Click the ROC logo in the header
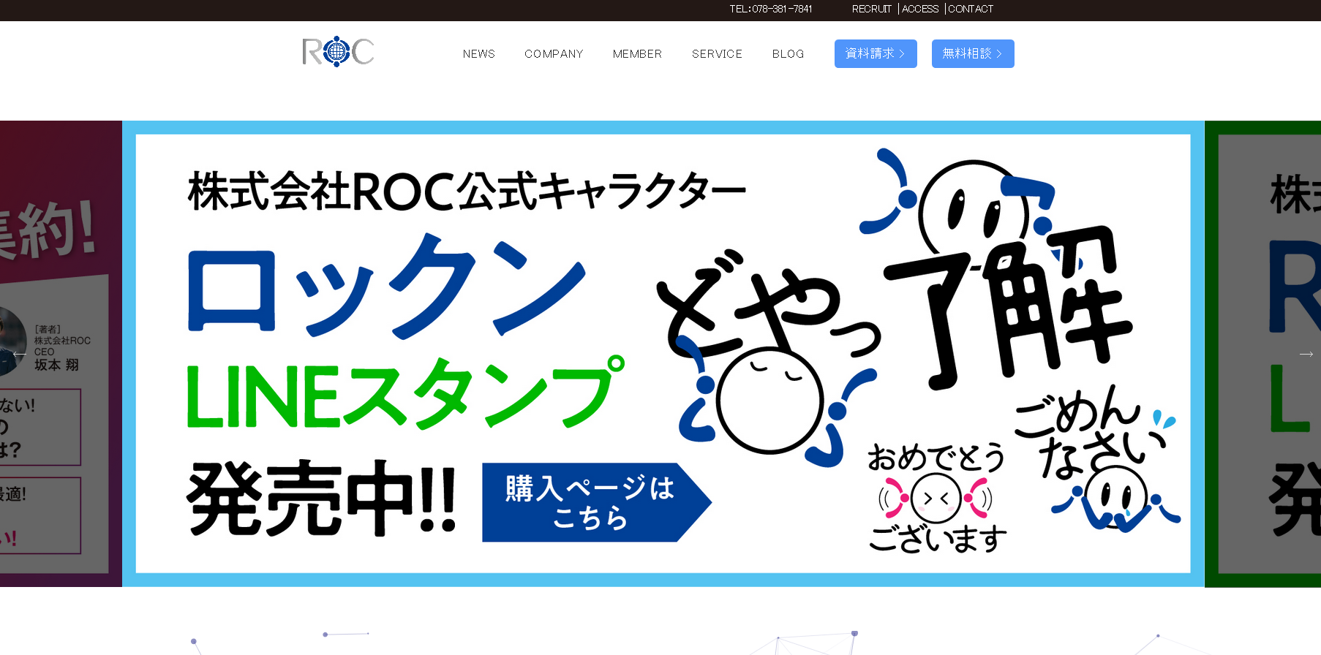The image size is (1321, 655). coord(338,51)
